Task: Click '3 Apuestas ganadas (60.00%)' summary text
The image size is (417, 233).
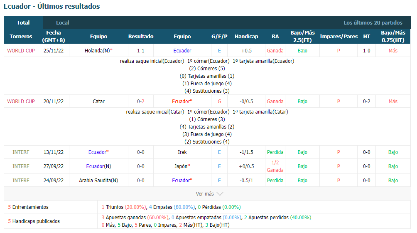Action: (x=135, y=218)
